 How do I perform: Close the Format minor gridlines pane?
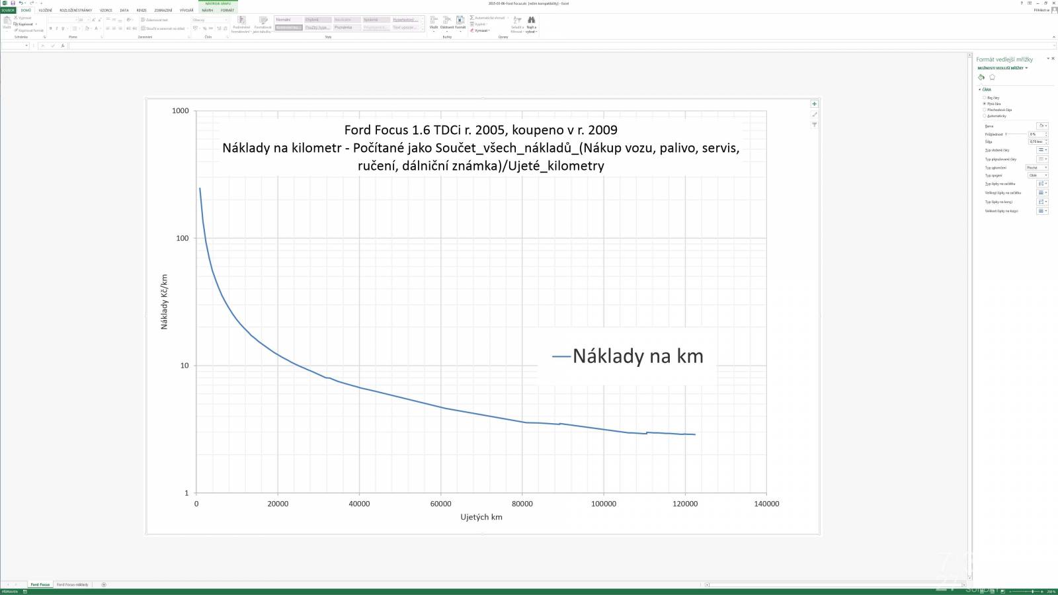tap(1053, 58)
